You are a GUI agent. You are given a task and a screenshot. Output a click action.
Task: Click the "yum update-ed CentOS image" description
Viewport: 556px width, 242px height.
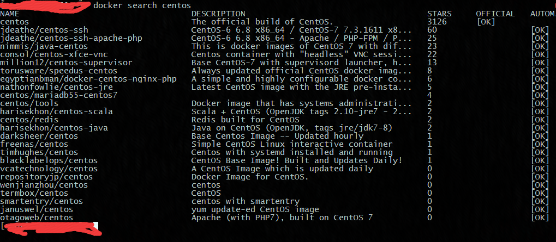[255, 209]
